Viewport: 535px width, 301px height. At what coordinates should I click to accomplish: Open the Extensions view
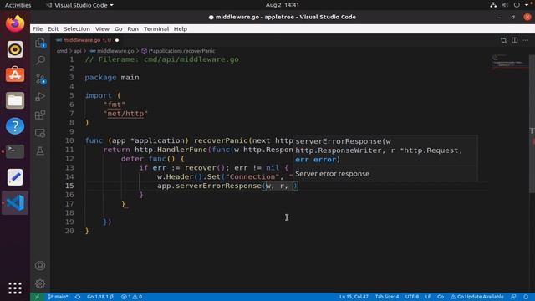click(x=40, y=115)
